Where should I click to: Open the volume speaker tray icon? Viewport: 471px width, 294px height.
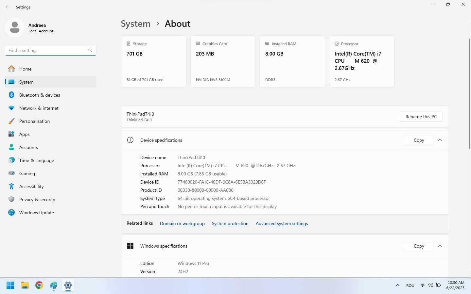(x=430, y=286)
